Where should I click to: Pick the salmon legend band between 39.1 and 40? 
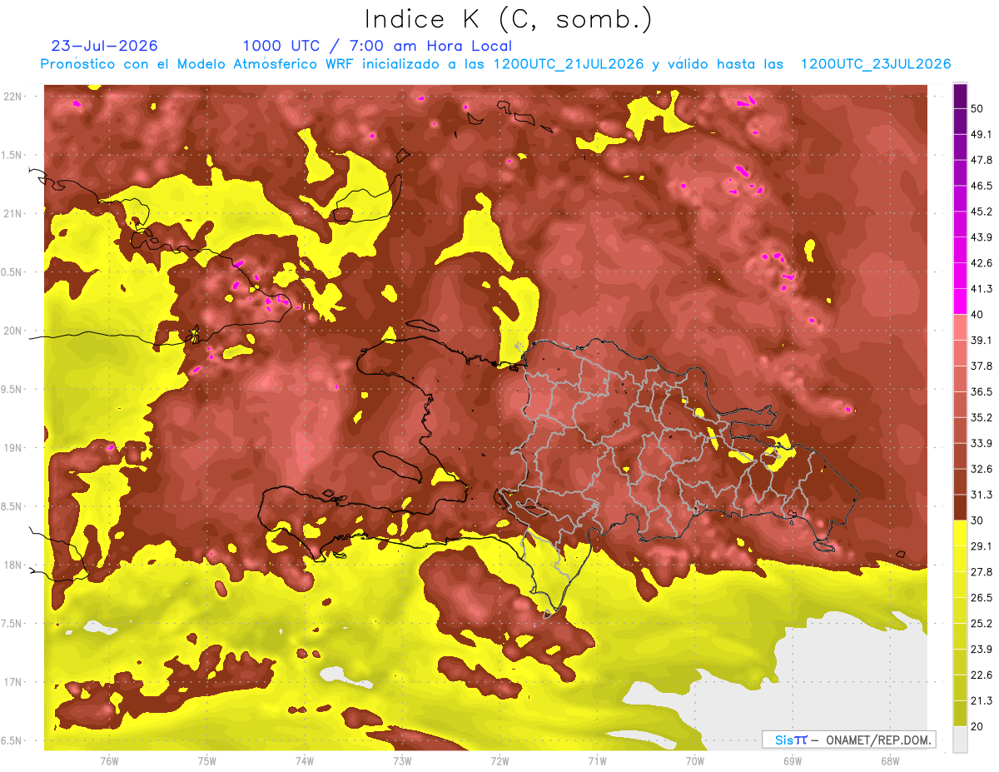[960, 327]
